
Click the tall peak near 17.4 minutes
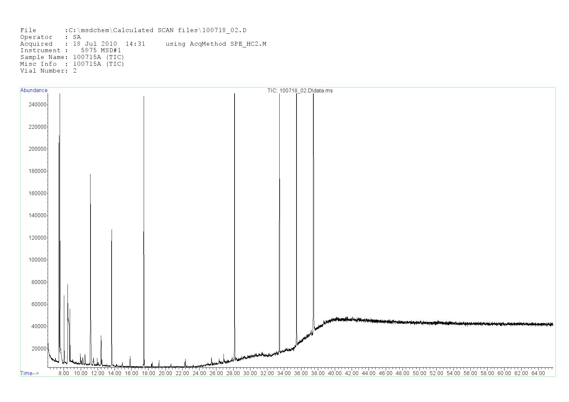[144, 97]
